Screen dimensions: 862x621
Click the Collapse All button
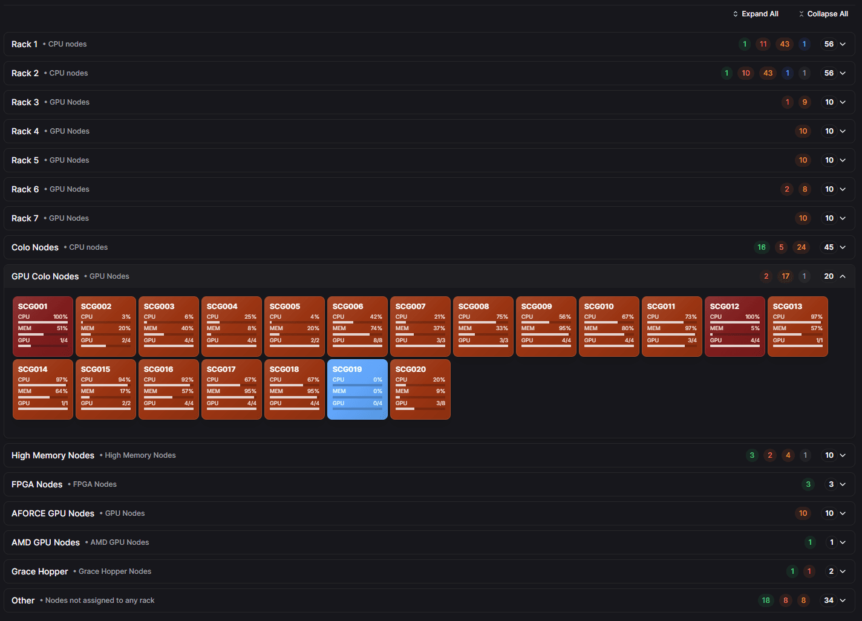click(x=823, y=14)
